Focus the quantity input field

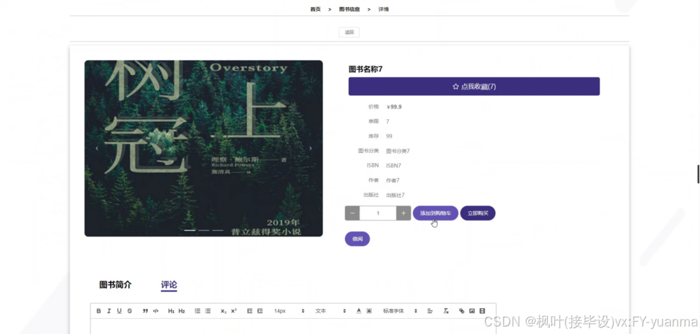click(x=378, y=213)
